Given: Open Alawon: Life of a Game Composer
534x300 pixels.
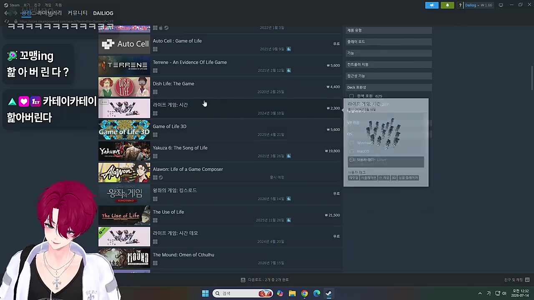Looking at the screenshot, I should [220, 172].
